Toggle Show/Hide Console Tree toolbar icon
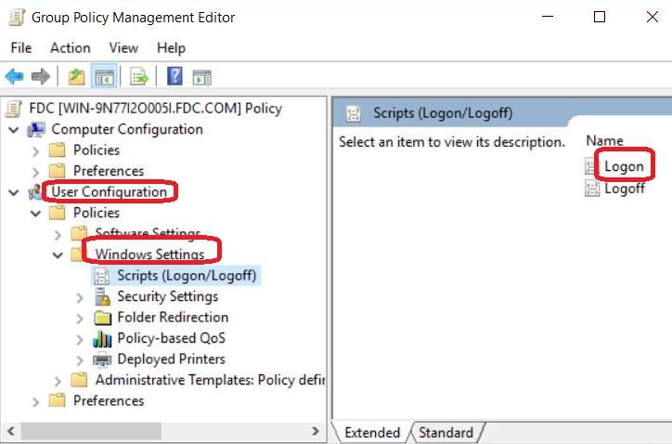This screenshot has height=444, width=672. (x=104, y=76)
